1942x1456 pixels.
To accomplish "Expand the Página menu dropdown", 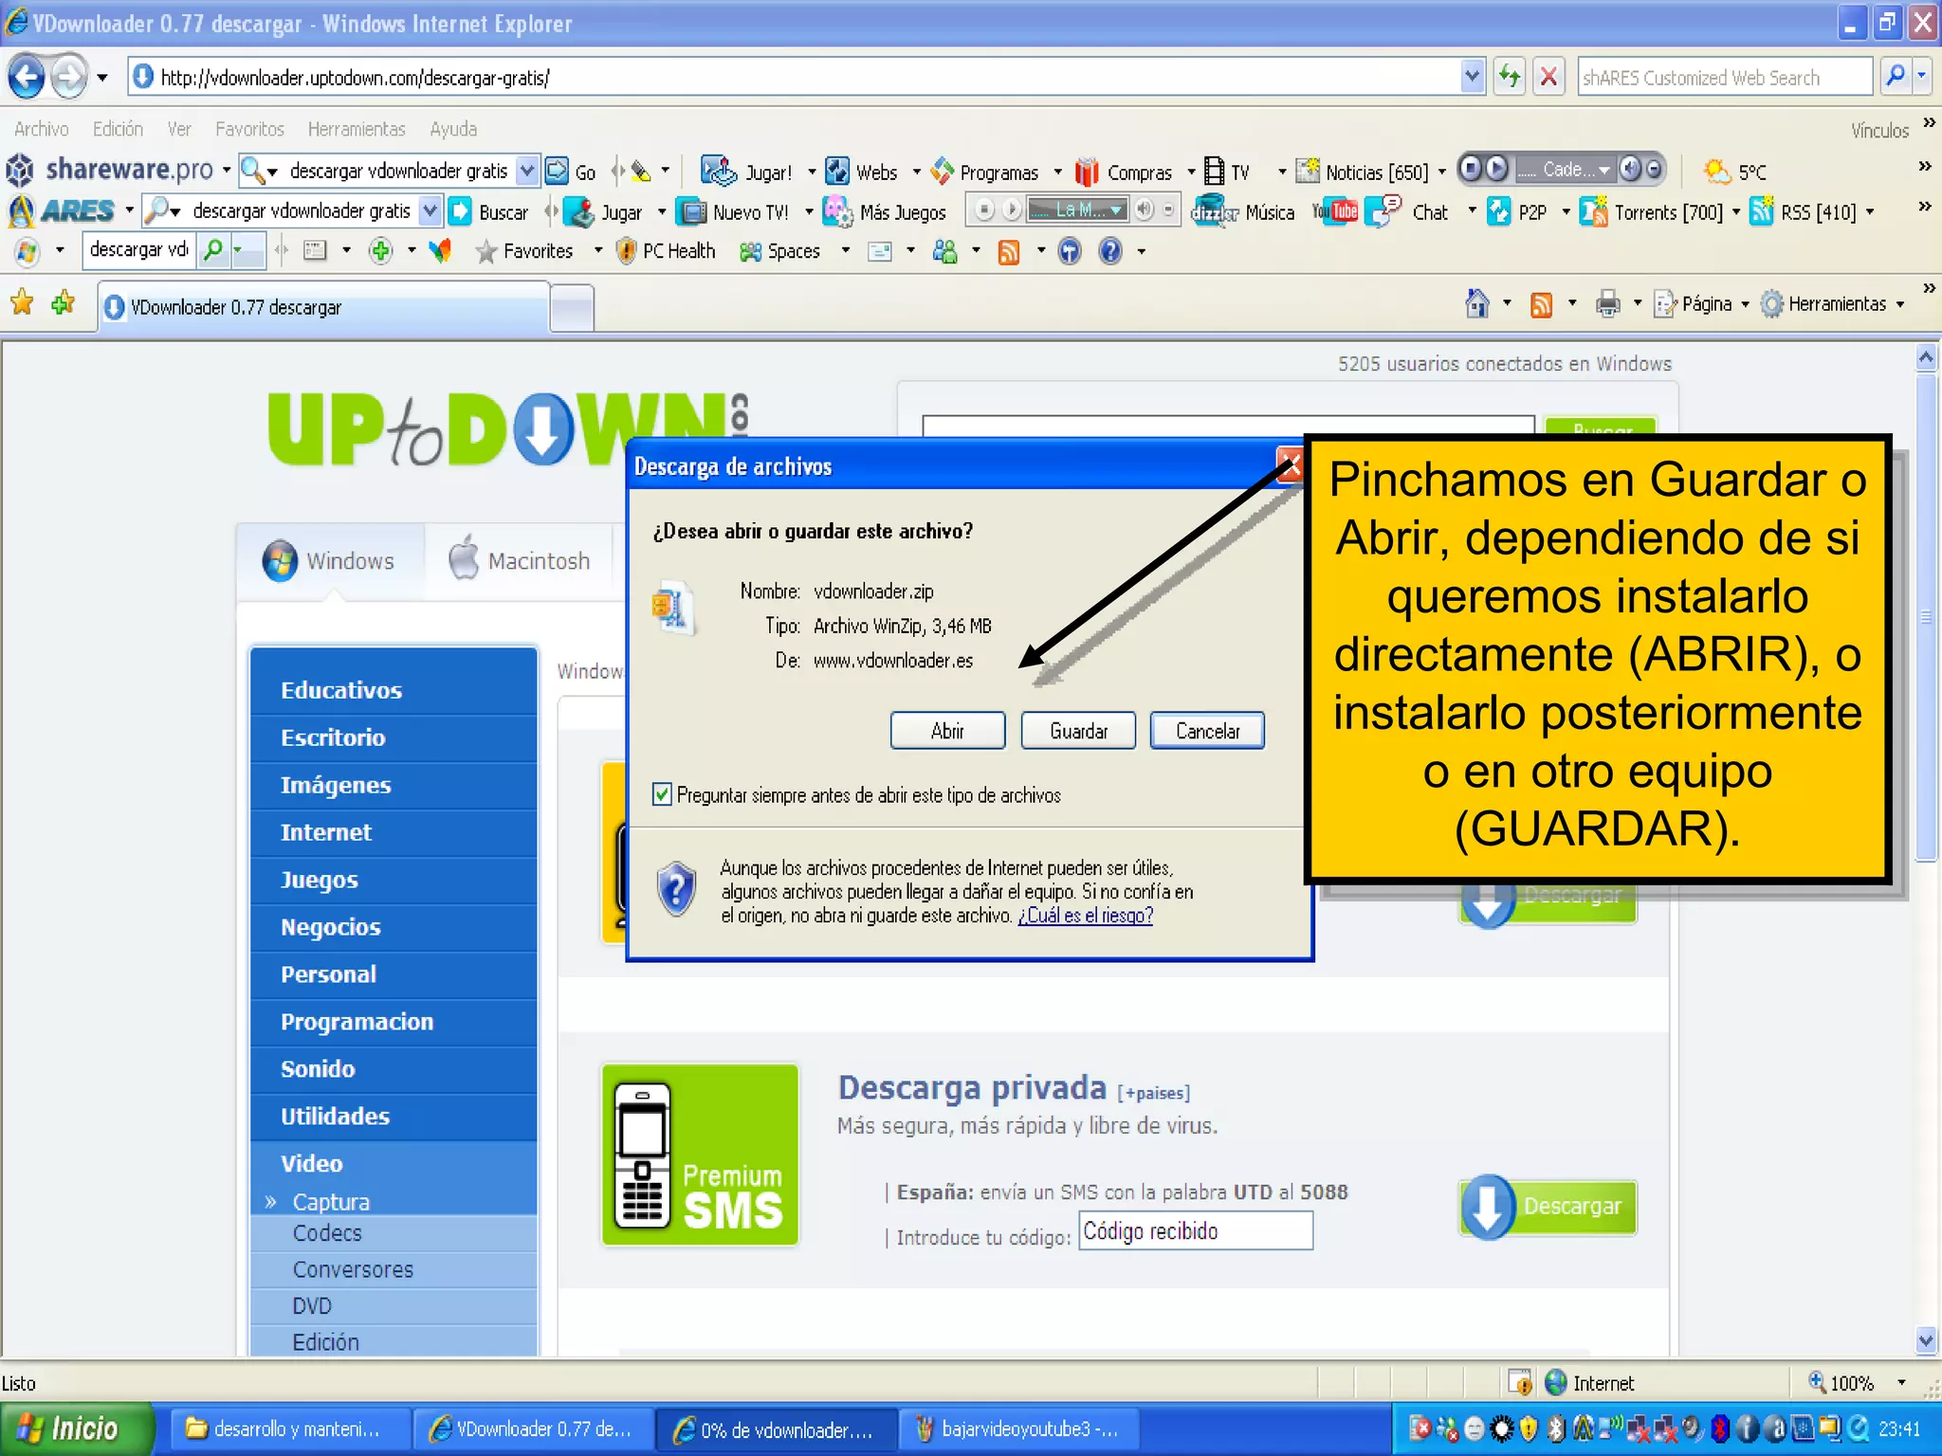I will (x=1745, y=305).
